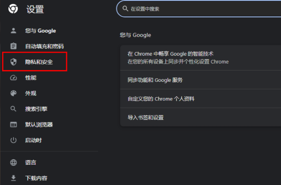
Task: Click the shield icon for 隐私和安全
Action: click(14, 62)
